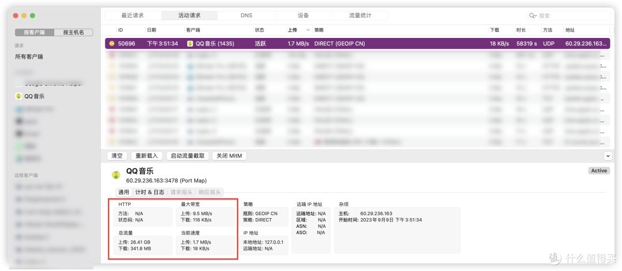
Task: Click the 规则: GEOIP CN policy value
Action: click(x=260, y=213)
